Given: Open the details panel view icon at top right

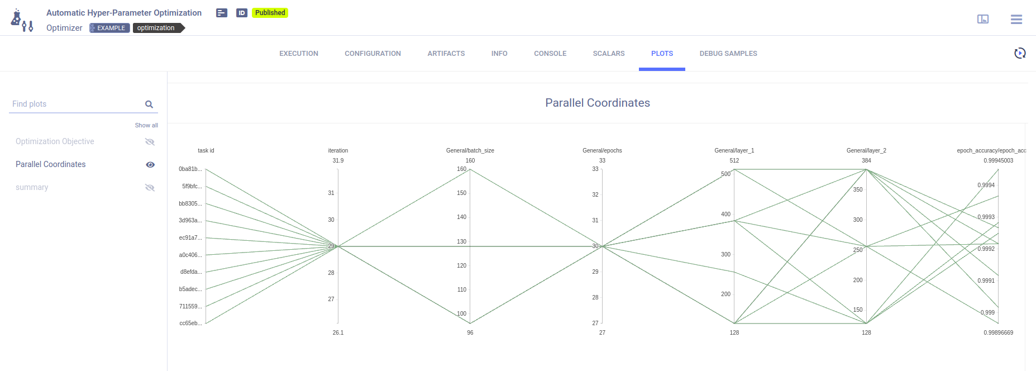Looking at the screenshot, I should [x=983, y=18].
